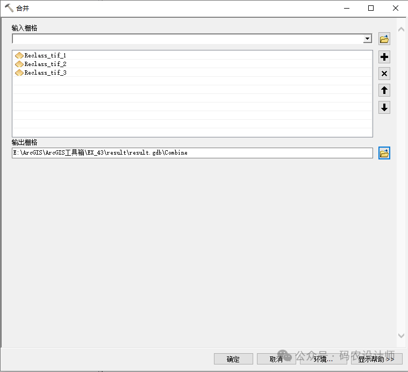Move raster down with the down arrow icon

tap(384, 107)
